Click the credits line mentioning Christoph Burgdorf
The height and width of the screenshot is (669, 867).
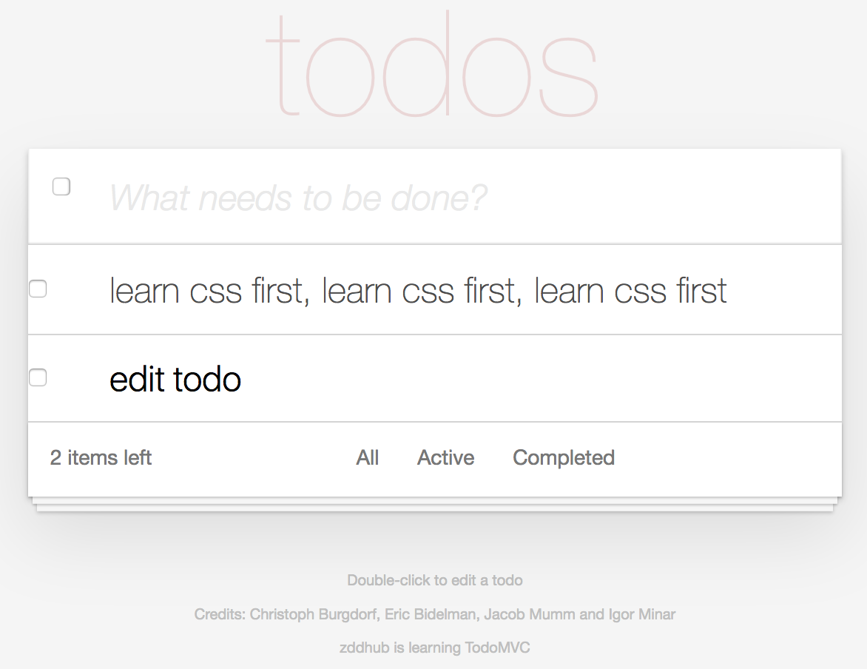[435, 613]
